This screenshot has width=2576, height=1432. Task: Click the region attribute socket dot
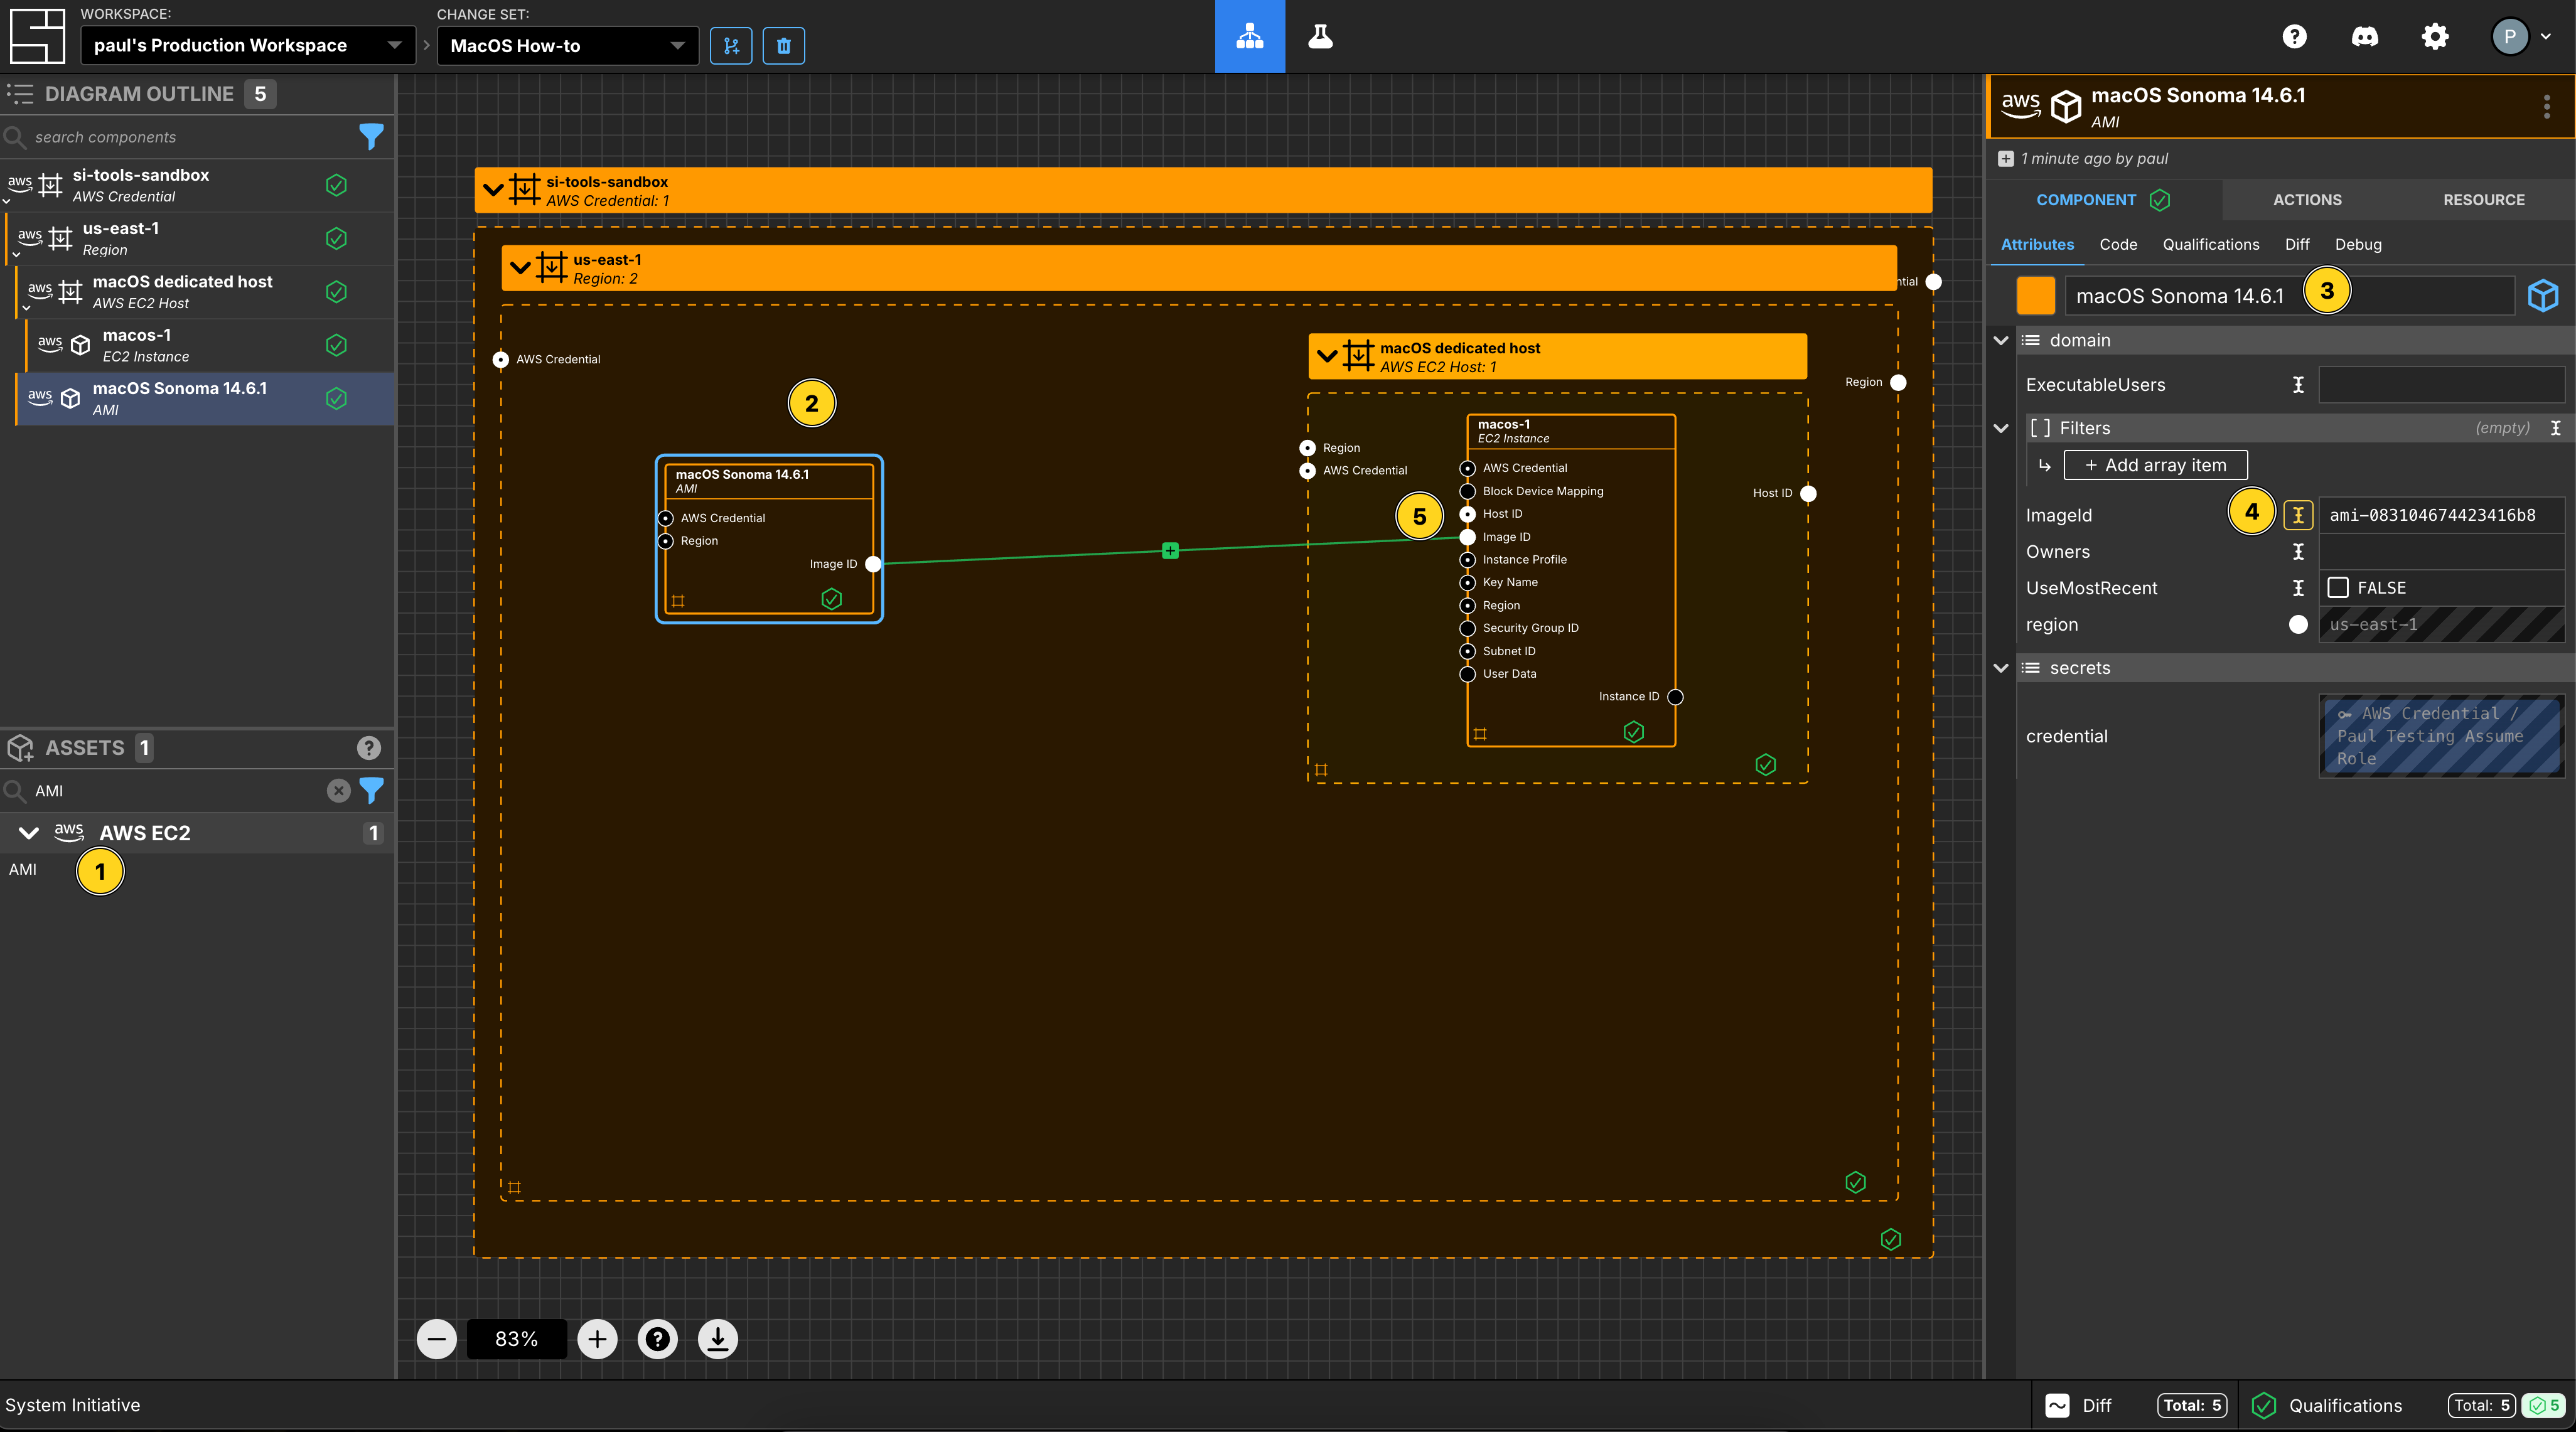click(2298, 625)
